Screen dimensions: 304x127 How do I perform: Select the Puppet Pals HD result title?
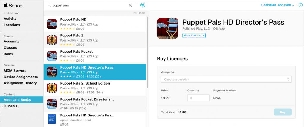pyautogui.click(x=73, y=19)
